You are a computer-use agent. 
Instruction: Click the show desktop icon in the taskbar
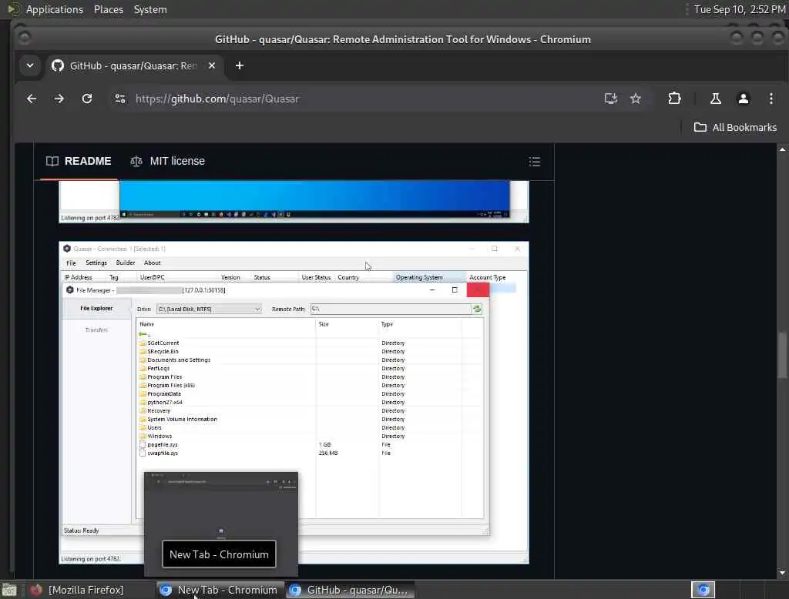(x=9, y=590)
